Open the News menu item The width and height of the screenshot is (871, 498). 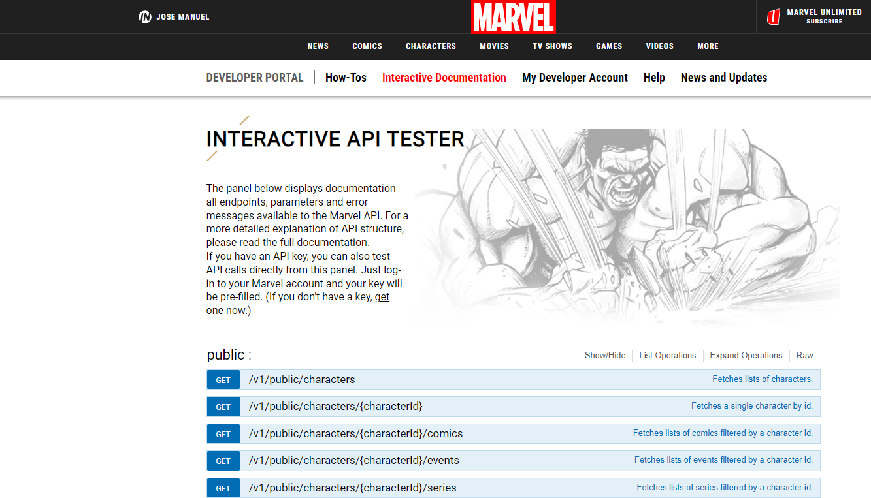pyautogui.click(x=318, y=46)
